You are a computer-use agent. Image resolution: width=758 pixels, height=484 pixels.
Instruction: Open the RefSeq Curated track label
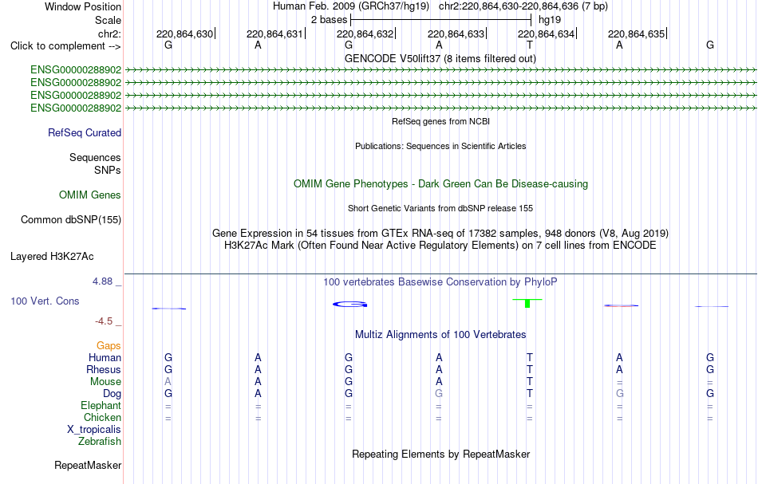[x=85, y=133]
